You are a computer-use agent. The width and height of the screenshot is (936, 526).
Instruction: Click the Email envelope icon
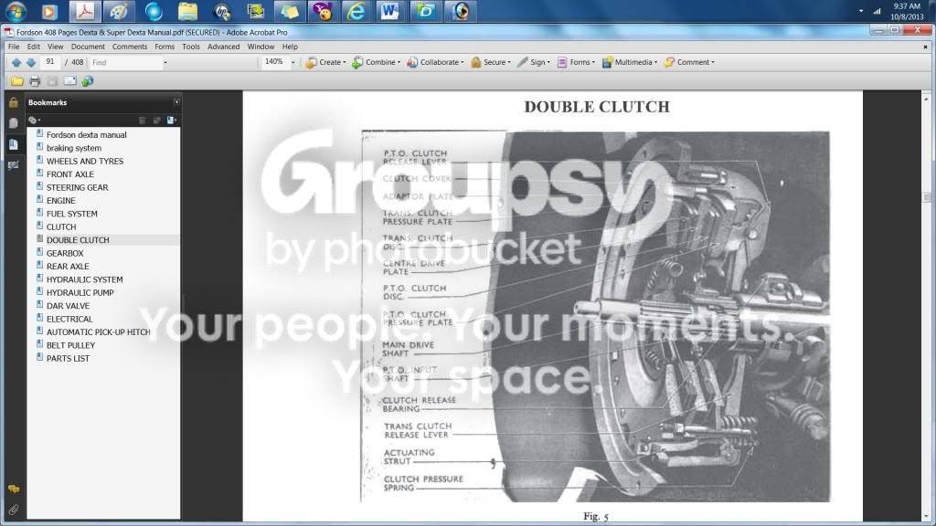(69, 81)
